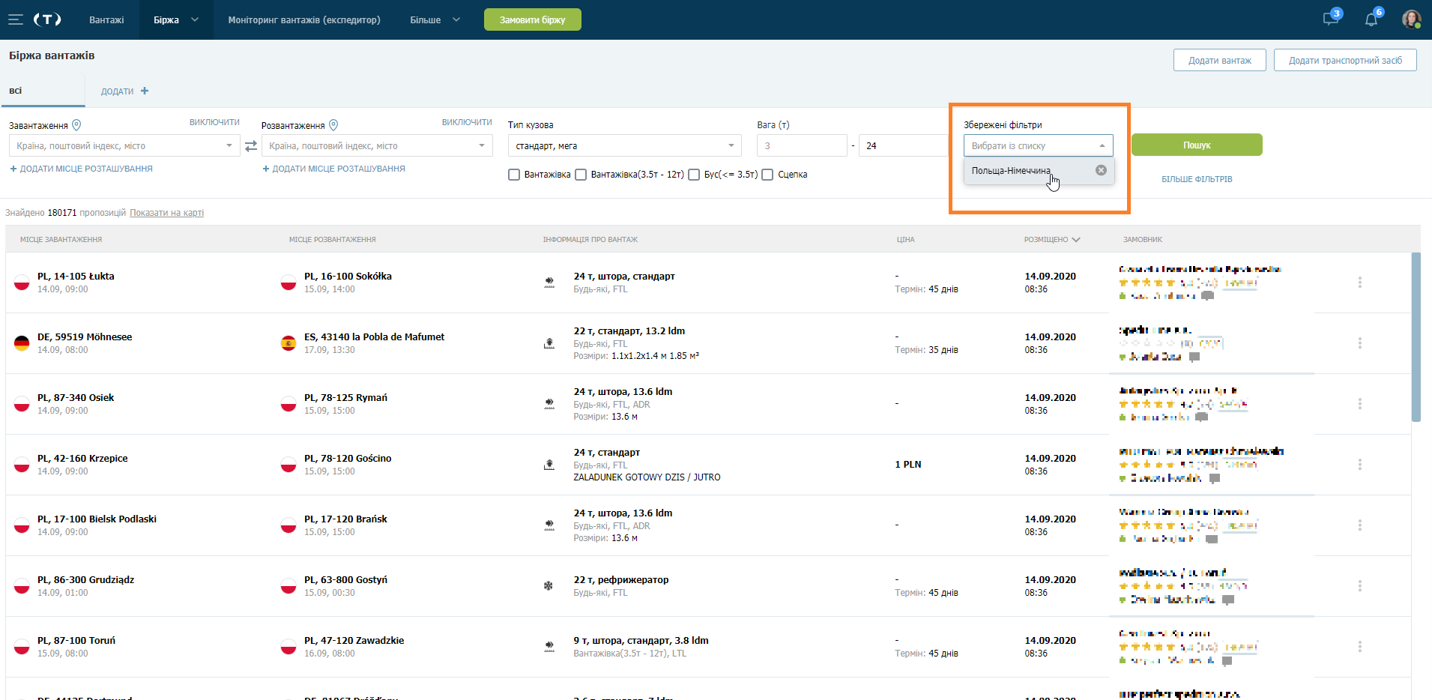Viewport: 1432px width, 700px height.
Task: Click ЦІНА column header
Action: click(905, 240)
